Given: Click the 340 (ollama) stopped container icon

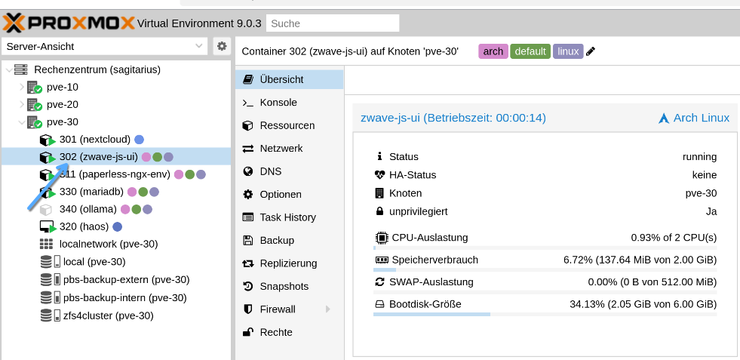Looking at the screenshot, I should tap(47, 209).
